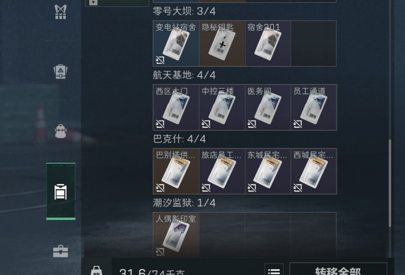Click the empty fourth slot of 零号大坝
405x275 pixels.
pyautogui.click(x=314, y=43)
